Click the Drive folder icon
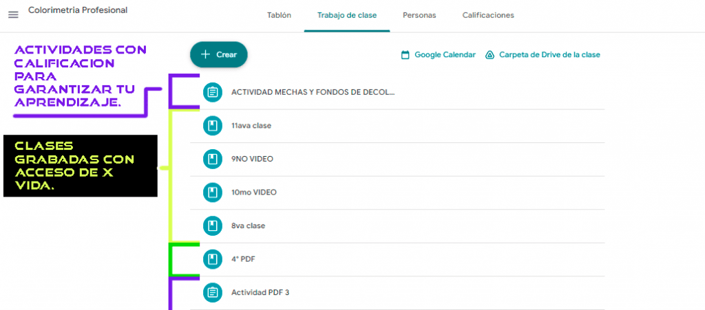The width and height of the screenshot is (705, 310). click(x=490, y=55)
